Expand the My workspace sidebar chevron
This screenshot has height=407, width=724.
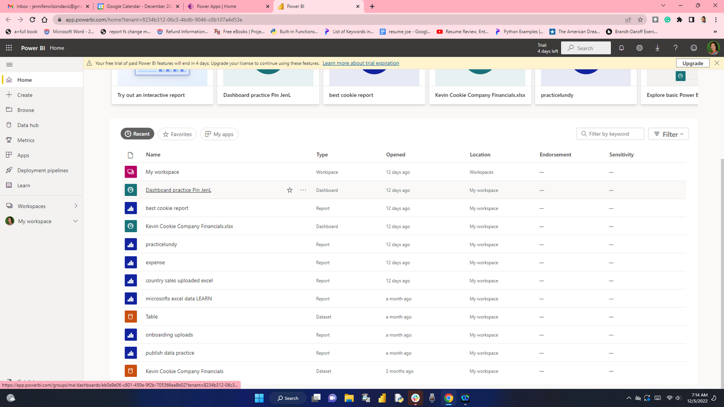pyautogui.click(x=75, y=221)
